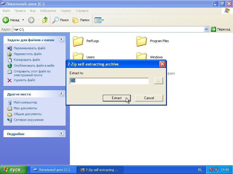The height and width of the screenshot is (174, 233).
Task: Go back with the Назад arrow icon
Action: tap(6, 20)
